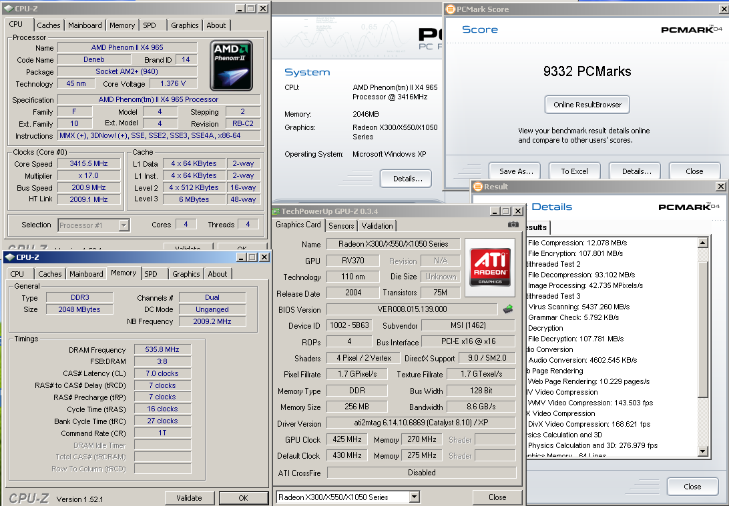Click the Device ID field 1002 - 5B63
This screenshot has height=506, width=729.
pos(349,325)
